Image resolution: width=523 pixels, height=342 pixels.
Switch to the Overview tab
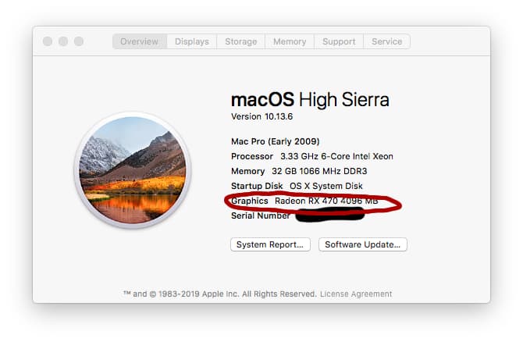[140, 41]
